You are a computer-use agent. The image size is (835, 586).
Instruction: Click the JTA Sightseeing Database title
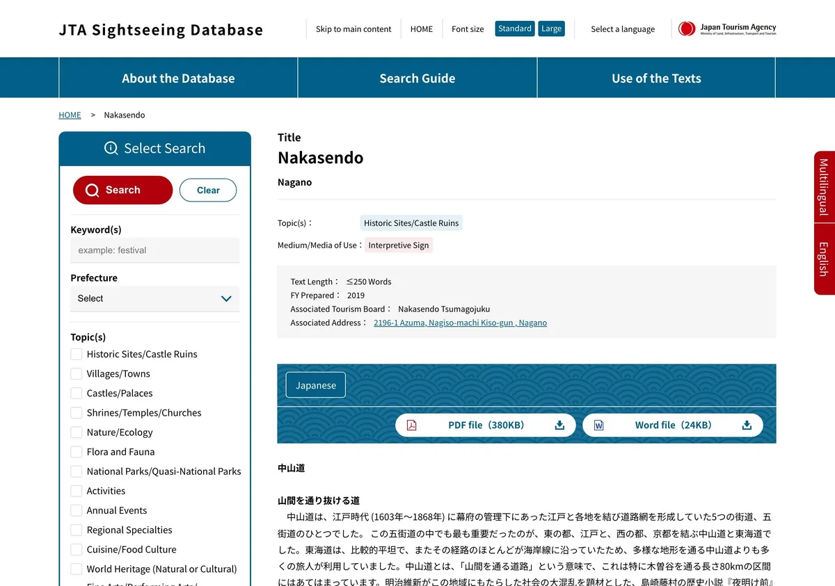161,30
